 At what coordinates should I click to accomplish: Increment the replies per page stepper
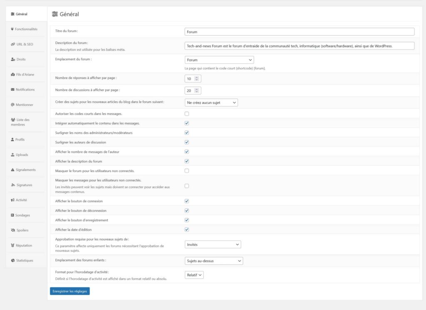tap(196, 77)
